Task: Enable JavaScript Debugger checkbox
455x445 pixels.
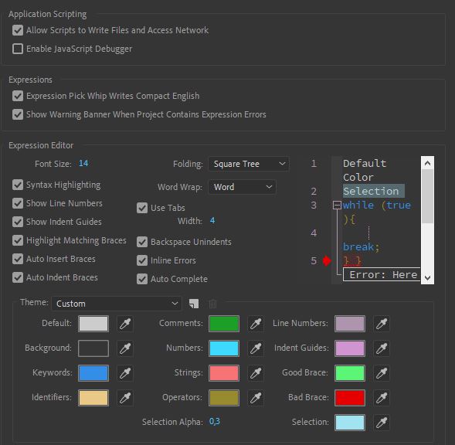Action: click(18, 49)
